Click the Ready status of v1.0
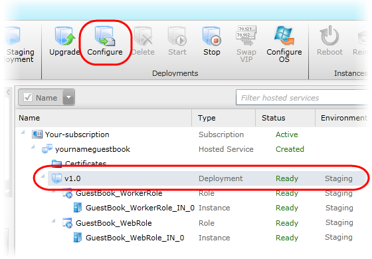 [x=287, y=178]
